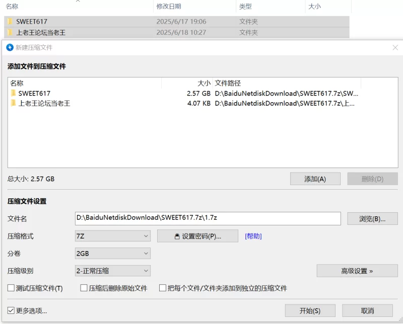403x324 pixels.
Task: Select the 2.57 GB size cell
Action: [198, 93]
